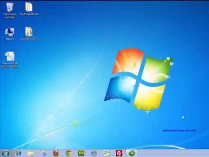The width and height of the screenshot is (209, 157).
Task: Launch Adobe Dreamweaver (Dw) taskbar icon
Action: click(81, 153)
